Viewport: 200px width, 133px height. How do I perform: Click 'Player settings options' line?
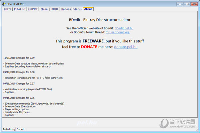point(16,109)
